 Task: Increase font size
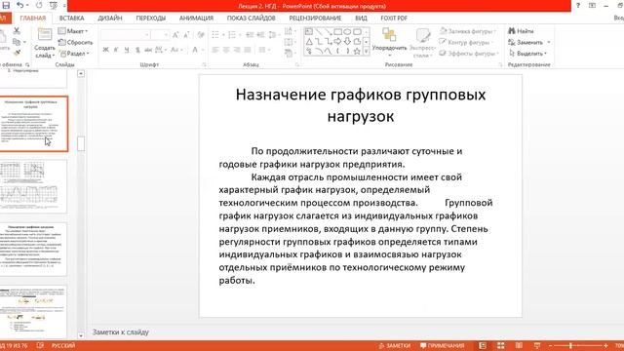tap(175, 35)
